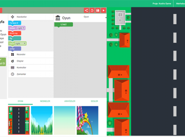Select the road background thumbnail

point(19,120)
